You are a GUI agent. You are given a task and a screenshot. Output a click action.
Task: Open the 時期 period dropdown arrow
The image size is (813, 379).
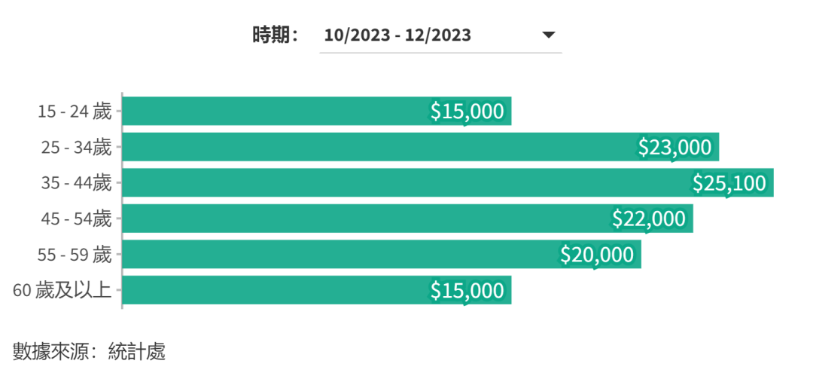pyautogui.click(x=549, y=35)
